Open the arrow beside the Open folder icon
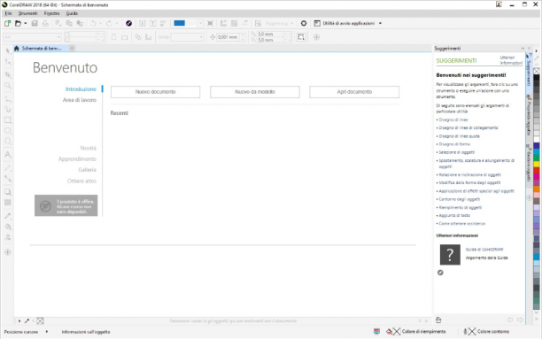 click(25, 24)
